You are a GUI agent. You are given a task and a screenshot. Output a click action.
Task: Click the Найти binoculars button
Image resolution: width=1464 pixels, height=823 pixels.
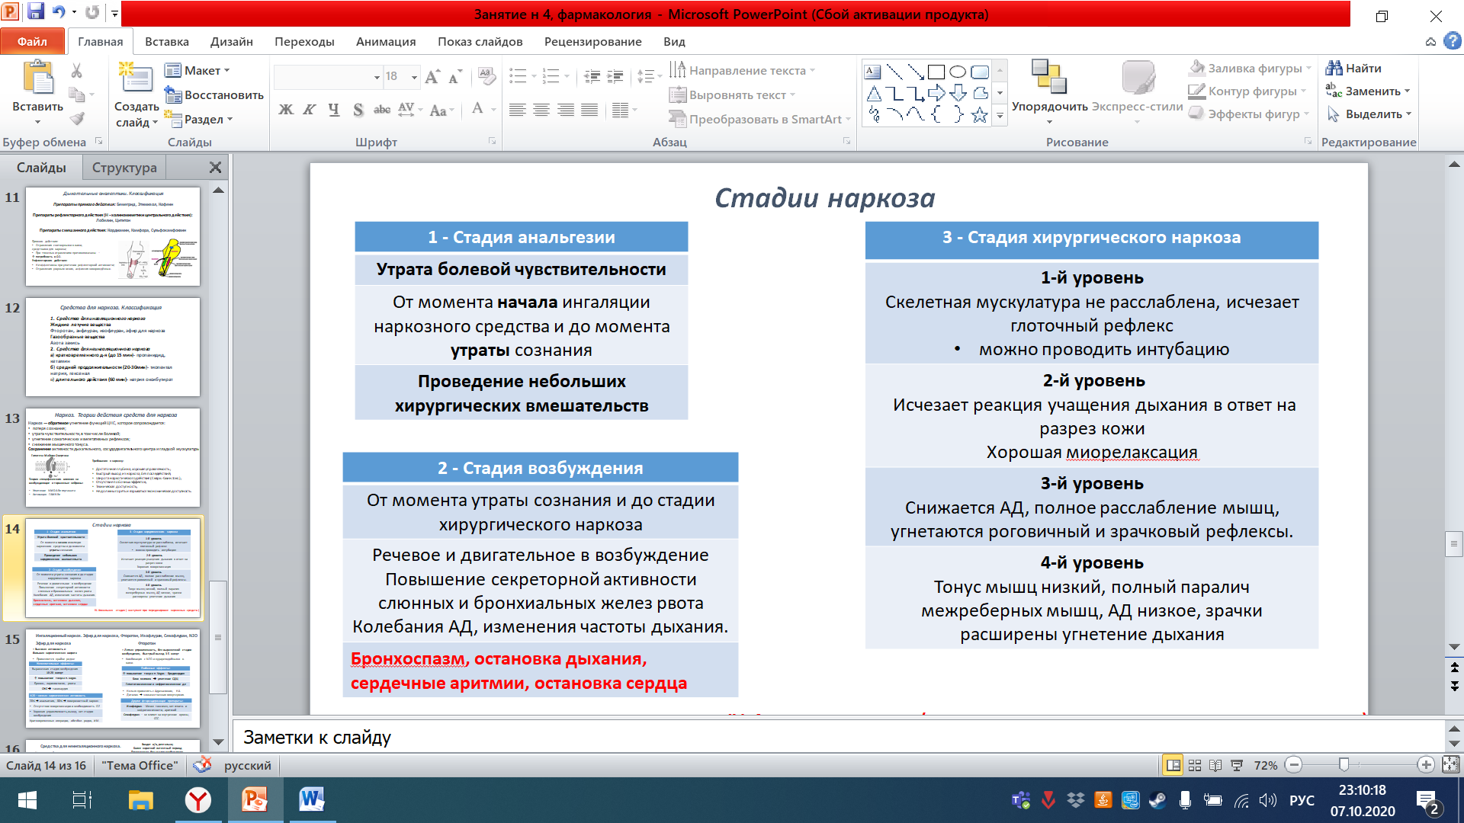[x=1353, y=68]
